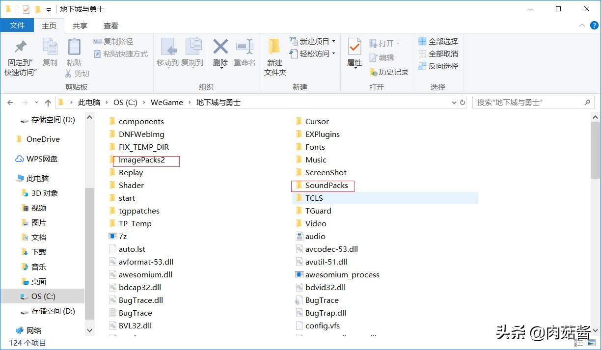Viewport: 601px width, 350px height.
Task: Click the Properties icon in title bar
Action: (x=26, y=9)
